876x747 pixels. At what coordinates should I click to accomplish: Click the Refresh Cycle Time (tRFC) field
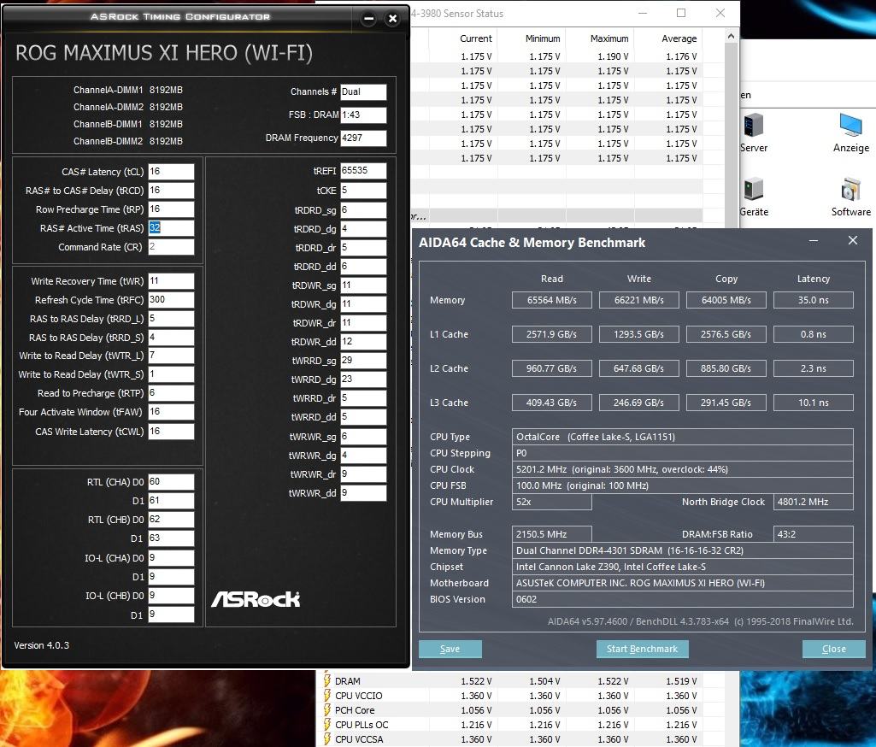coord(171,300)
